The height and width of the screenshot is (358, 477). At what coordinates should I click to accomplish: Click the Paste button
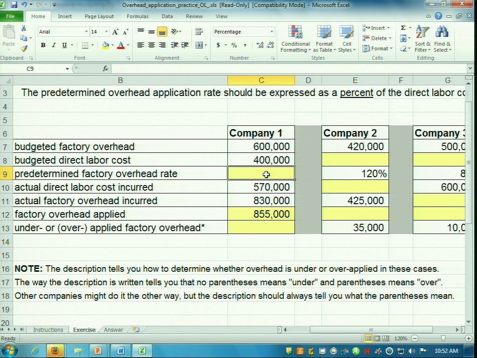click(x=8, y=36)
